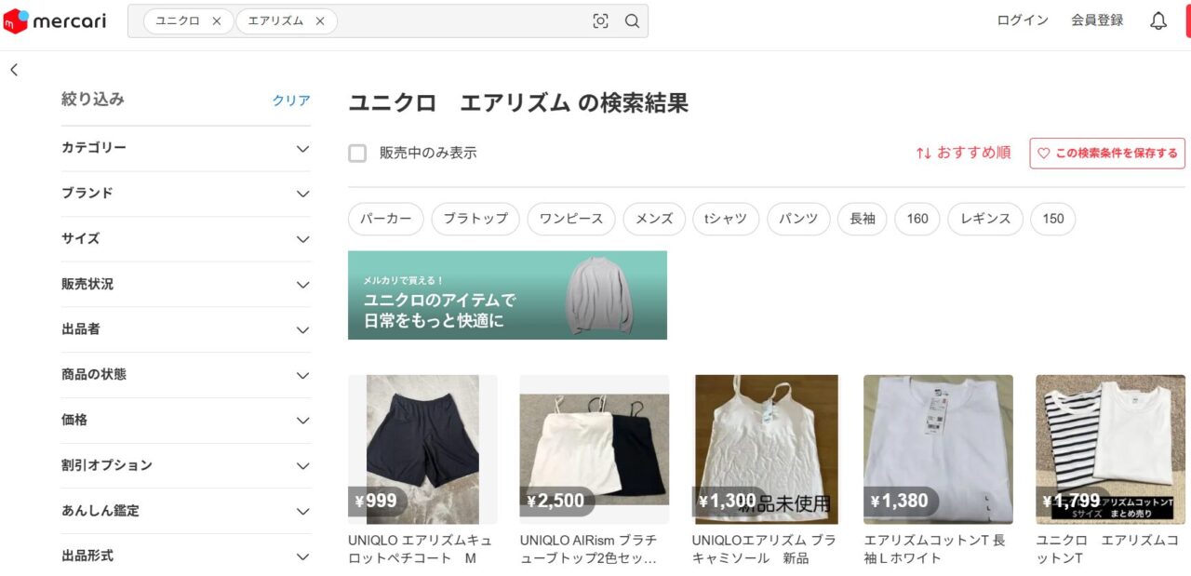Expand the 出品形式 filter

186,556
